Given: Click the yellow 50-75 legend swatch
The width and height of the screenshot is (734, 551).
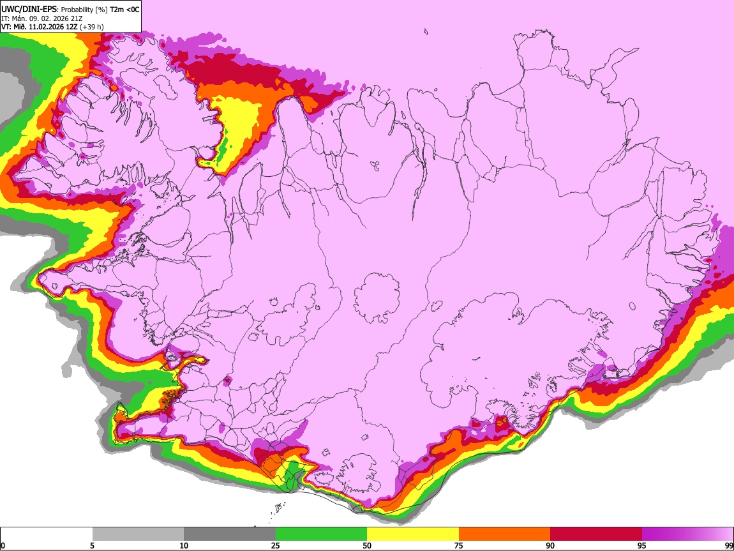Looking at the screenshot, I should [413, 534].
